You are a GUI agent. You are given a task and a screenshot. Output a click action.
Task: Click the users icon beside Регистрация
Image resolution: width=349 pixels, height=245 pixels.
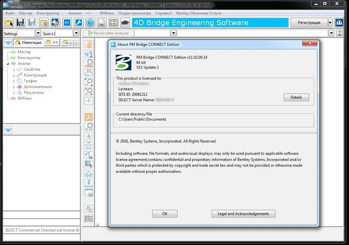click(x=339, y=23)
